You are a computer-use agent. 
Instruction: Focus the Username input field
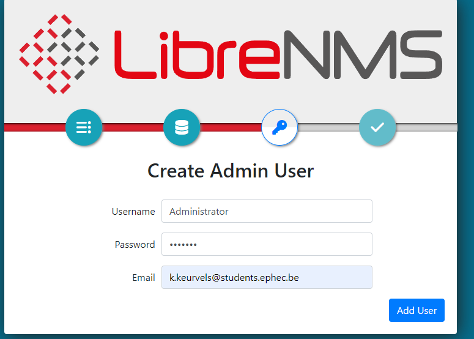pyautogui.click(x=267, y=211)
